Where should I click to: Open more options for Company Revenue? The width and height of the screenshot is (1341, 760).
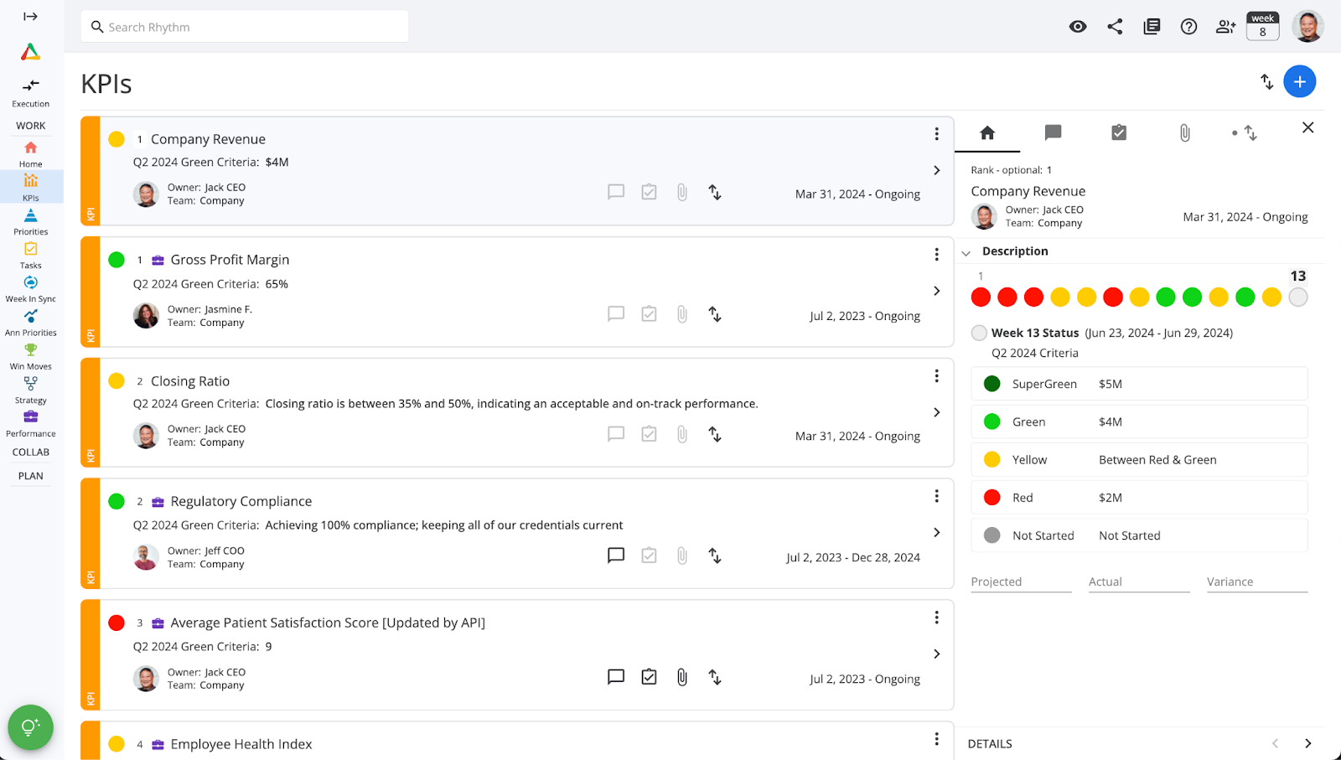pos(936,134)
